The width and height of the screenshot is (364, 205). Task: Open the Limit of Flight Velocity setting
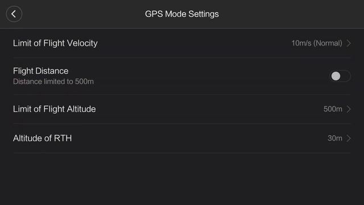182,43
